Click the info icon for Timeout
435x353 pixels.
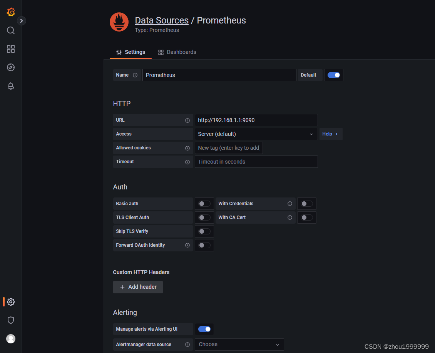tap(187, 162)
